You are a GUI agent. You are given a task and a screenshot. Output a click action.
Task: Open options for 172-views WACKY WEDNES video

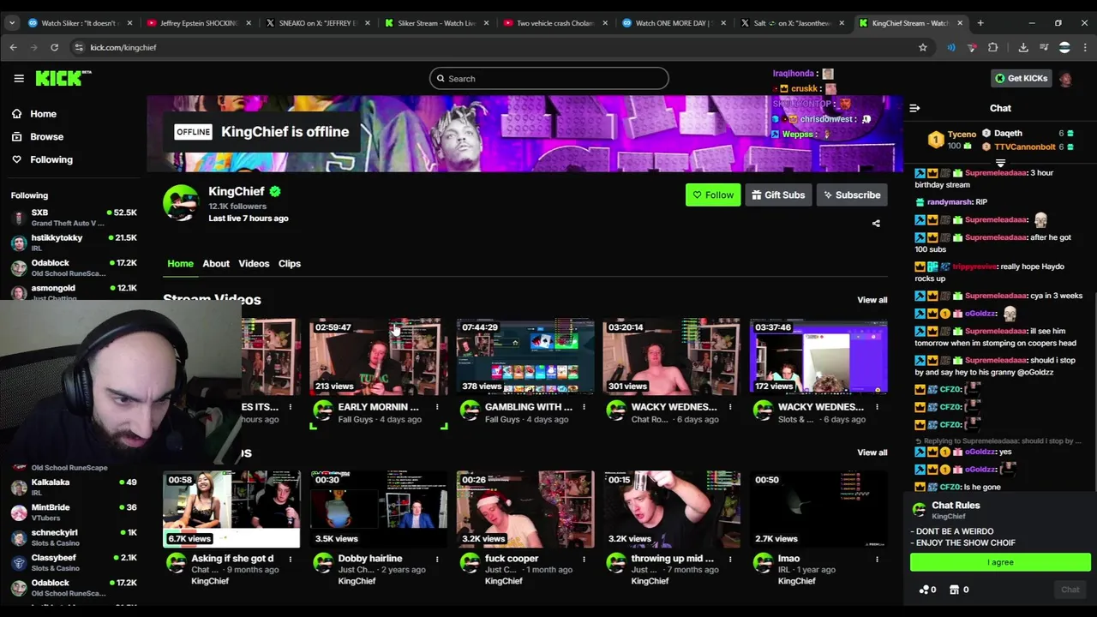coord(877,407)
